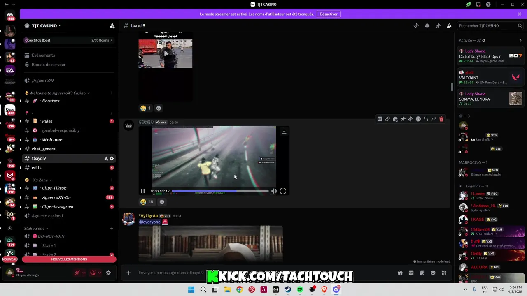Pin the video message from hover toolbar
The height and width of the screenshot is (296, 527).
coord(403,119)
